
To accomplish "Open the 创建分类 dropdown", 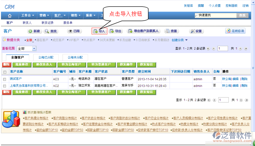I will click(179, 40).
